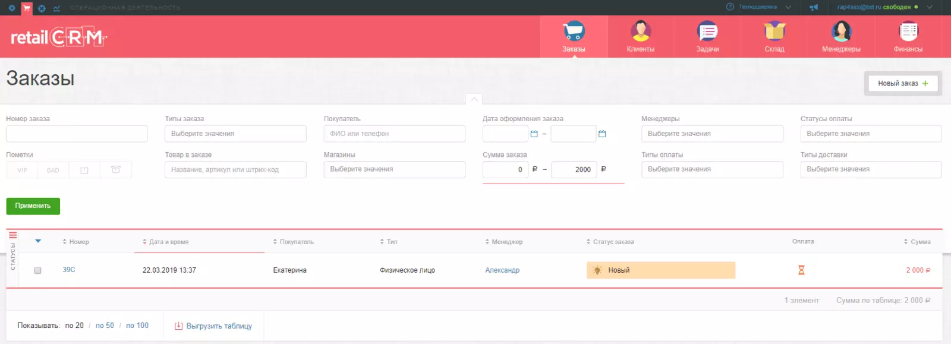The image size is (951, 344).
Task: Sort table by Статус заказа
Action: 610,242
